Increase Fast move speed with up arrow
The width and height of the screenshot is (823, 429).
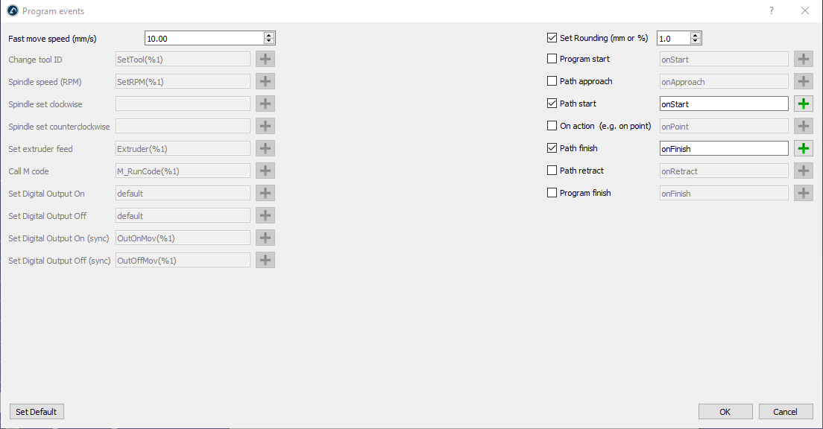269,35
